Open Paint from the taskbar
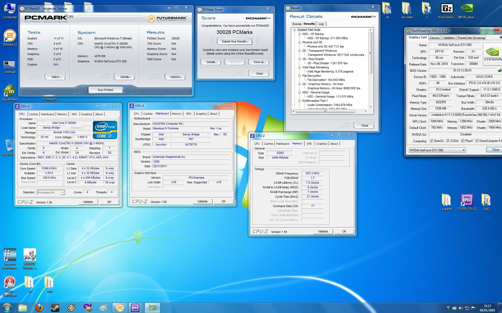This screenshot has width=502, height=313. 104,308
